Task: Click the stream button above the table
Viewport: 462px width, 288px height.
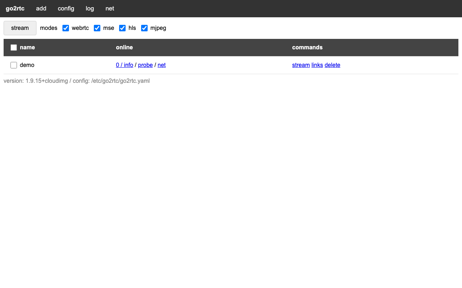Action: point(20,28)
